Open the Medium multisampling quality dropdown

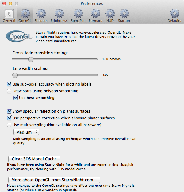26,132
